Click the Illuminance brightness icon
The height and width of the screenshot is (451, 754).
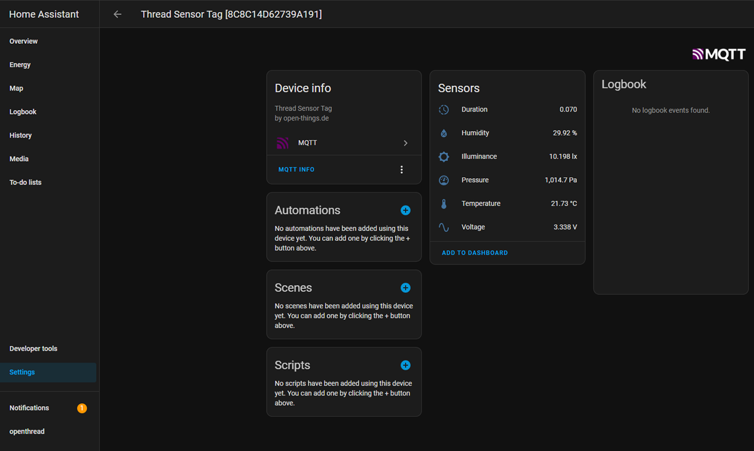point(444,157)
